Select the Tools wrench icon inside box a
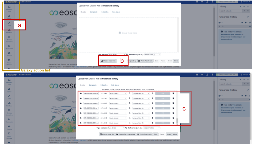This screenshot has height=144, width=256. tap(9, 23)
